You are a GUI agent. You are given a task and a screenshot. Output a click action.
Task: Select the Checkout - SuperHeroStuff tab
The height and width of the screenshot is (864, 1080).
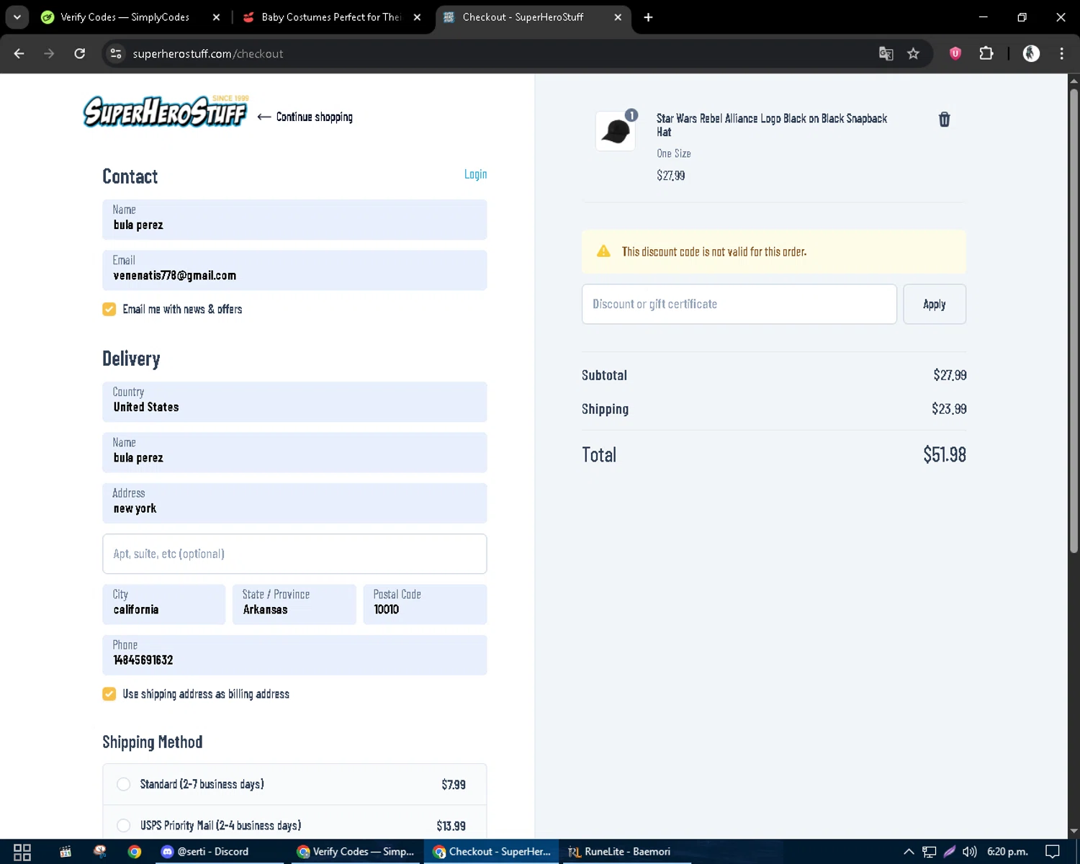pyautogui.click(x=523, y=17)
